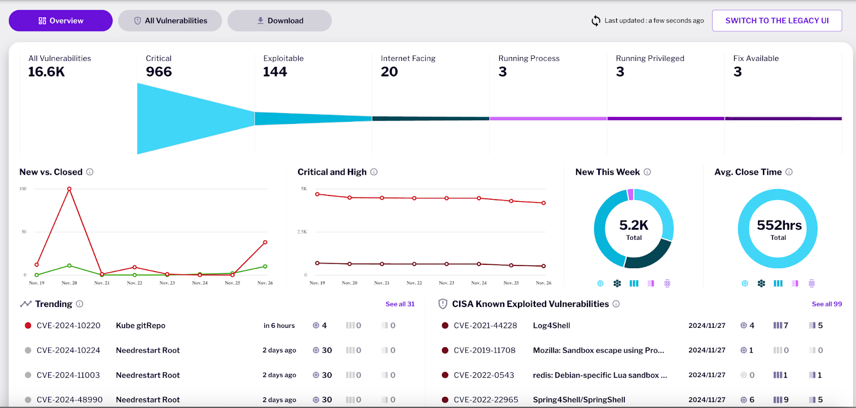Click 'redis: Debian-specific Lua sandbox ...' text

pyautogui.click(x=600, y=375)
